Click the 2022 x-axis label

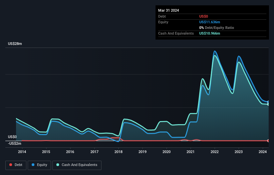[215, 152]
